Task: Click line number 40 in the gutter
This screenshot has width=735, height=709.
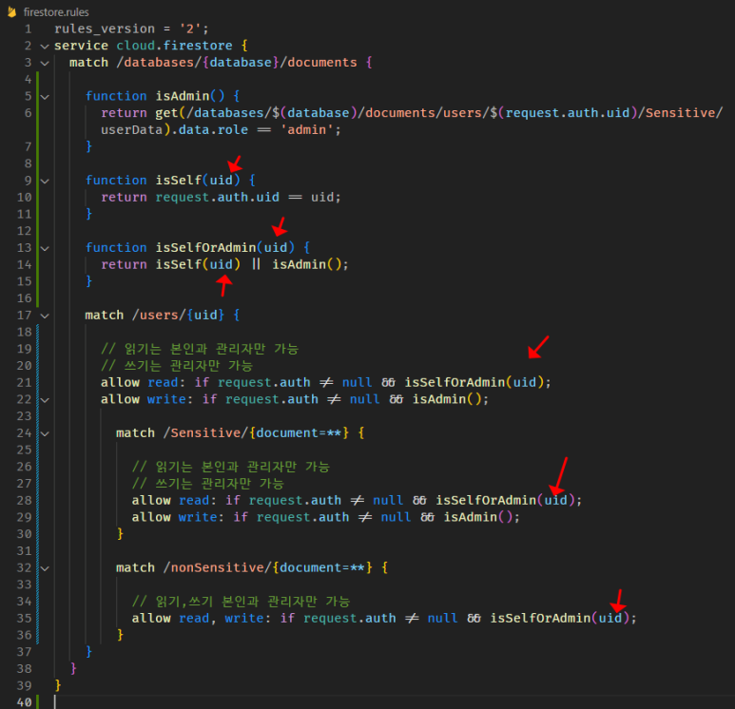Action: (25, 702)
